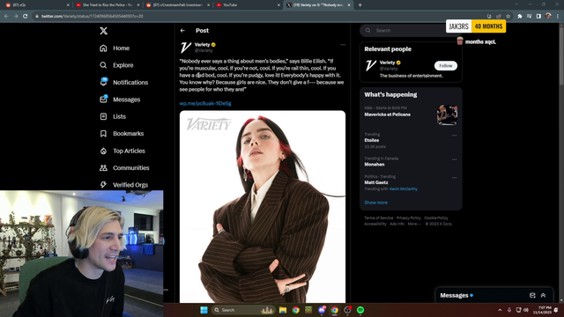Click the back arrow beside Post
The image size is (564, 317).
click(182, 31)
